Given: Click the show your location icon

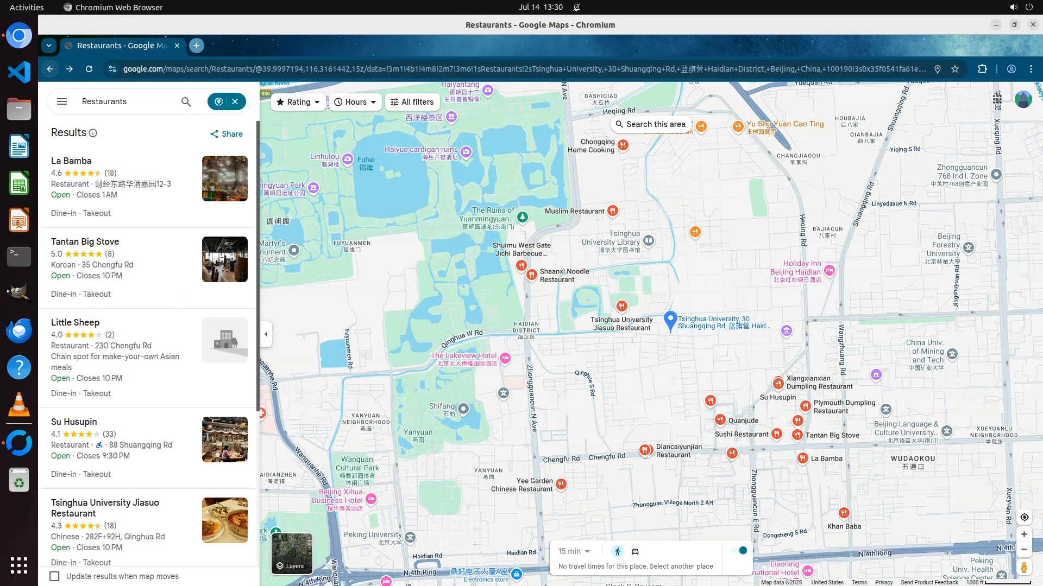Looking at the screenshot, I should pyautogui.click(x=1024, y=517).
